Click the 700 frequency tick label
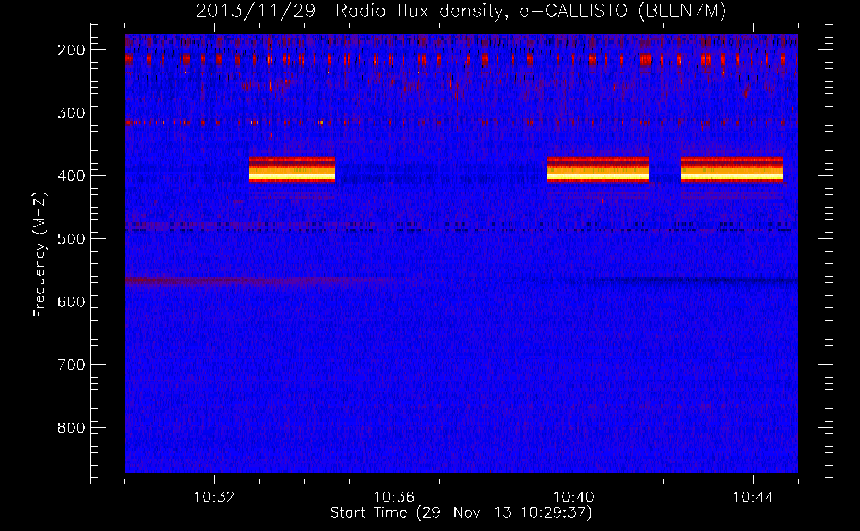Image resolution: width=860 pixels, height=531 pixels. click(x=71, y=365)
